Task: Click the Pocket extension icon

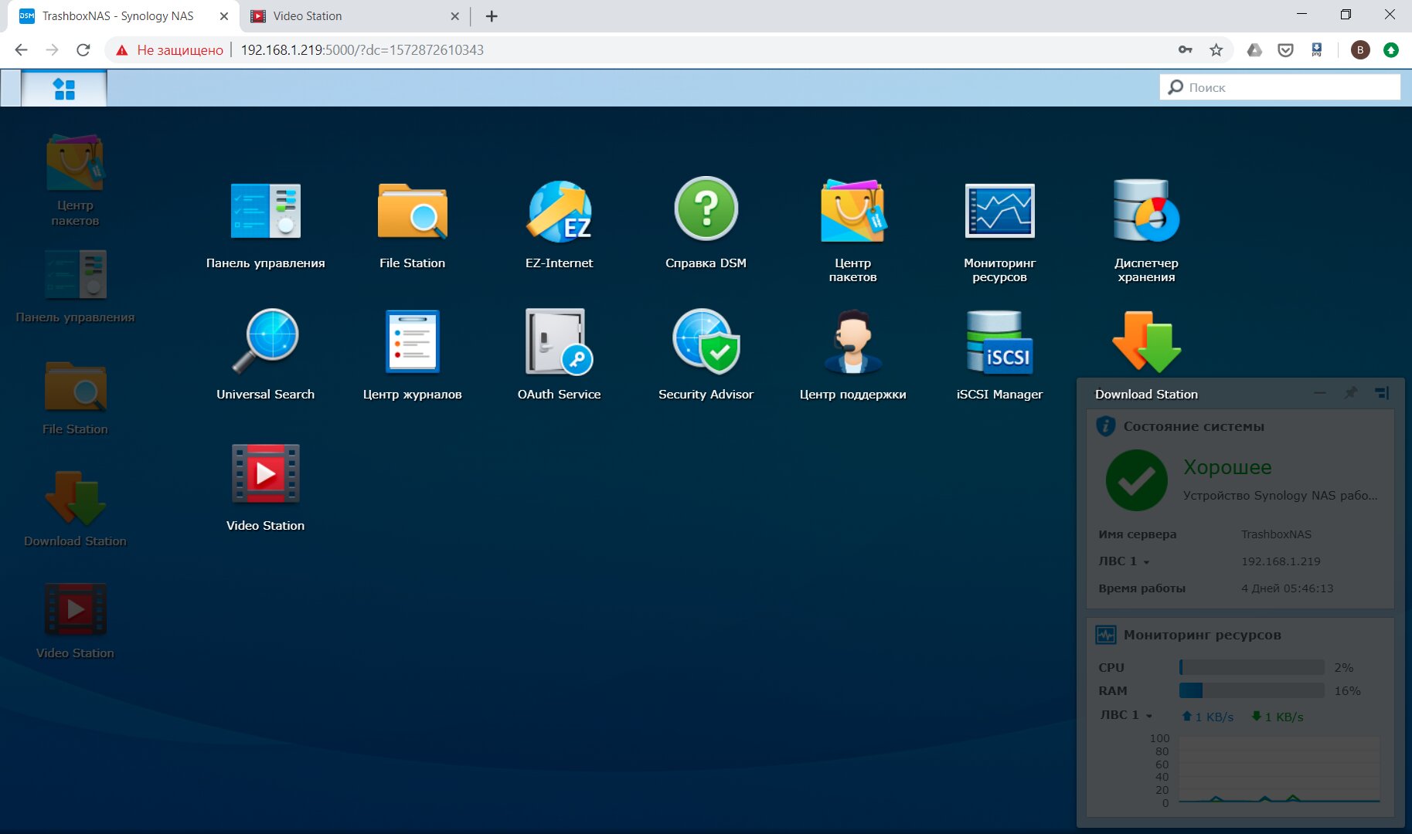Action: pyautogui.click(x=1285, y=49)
